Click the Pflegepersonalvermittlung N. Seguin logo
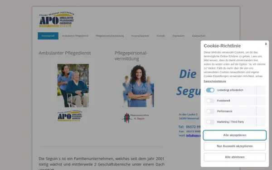 (135, 118)
